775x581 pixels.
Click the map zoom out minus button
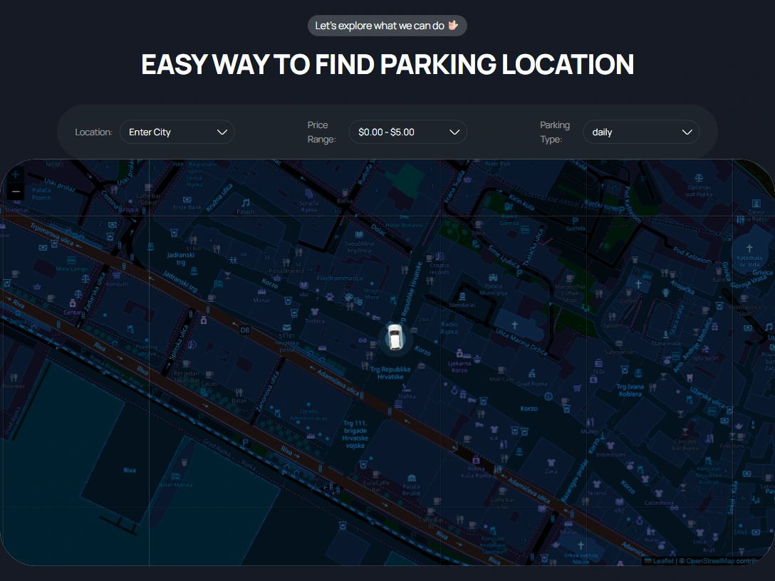(x=16, y=192)
